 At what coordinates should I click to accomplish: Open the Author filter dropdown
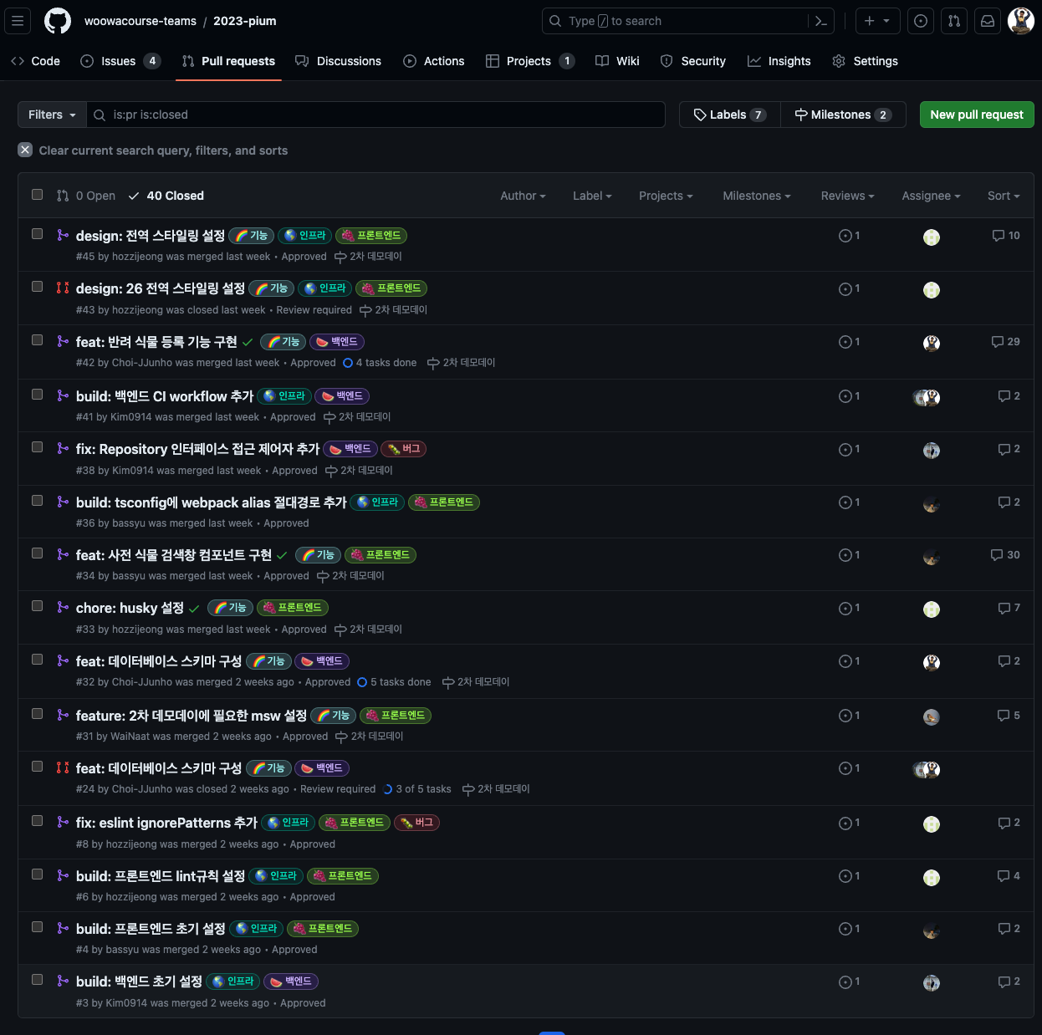[523, 196]
